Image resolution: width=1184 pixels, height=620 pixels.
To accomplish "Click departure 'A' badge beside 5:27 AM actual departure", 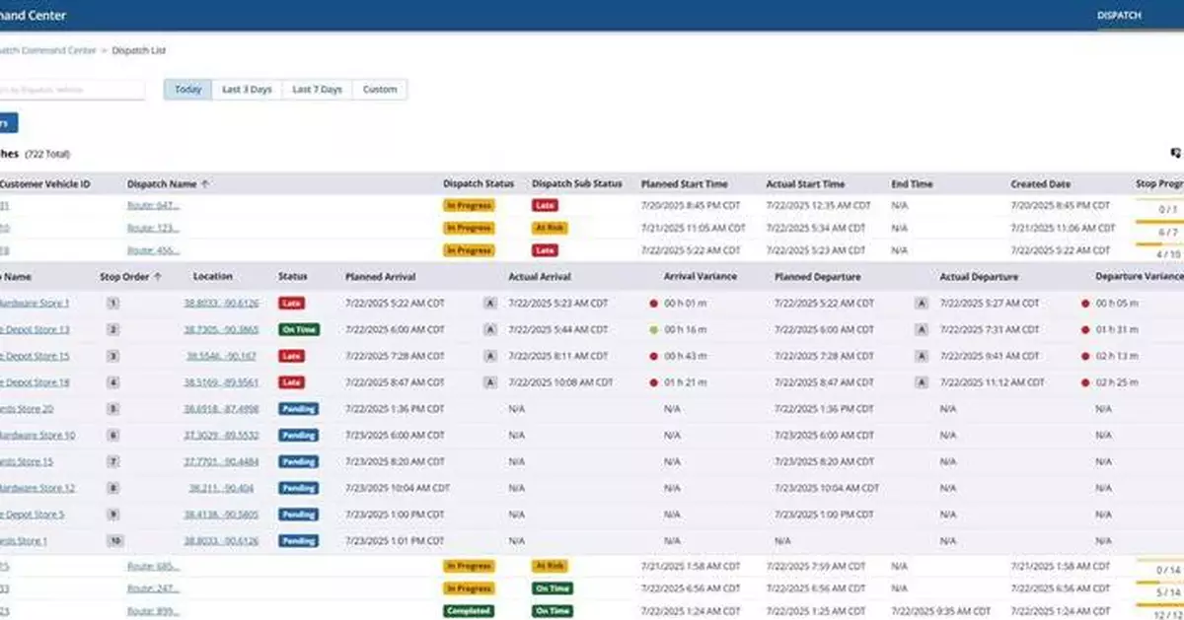I will pyautogui.click(x=922, y=304).
